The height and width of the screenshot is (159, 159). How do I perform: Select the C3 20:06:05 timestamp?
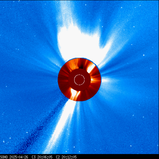42,157
